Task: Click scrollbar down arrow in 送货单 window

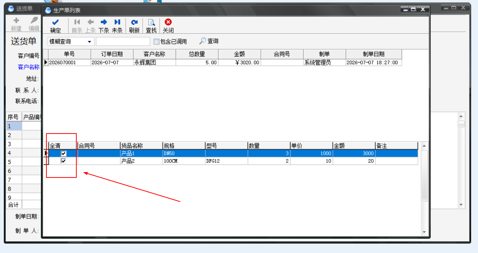Action: (461, 205)
